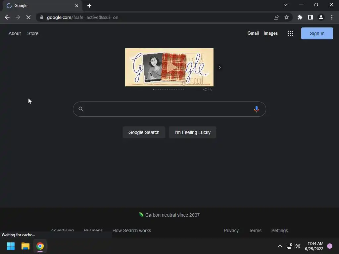Open network settings from the tray
The image size is (339, 254).
tap(289, 246)
